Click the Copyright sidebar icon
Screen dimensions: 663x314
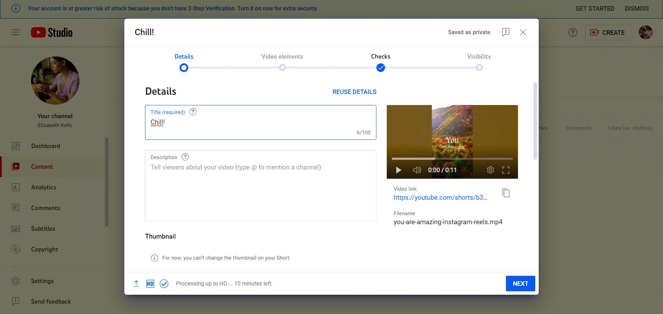coord(16,249)
